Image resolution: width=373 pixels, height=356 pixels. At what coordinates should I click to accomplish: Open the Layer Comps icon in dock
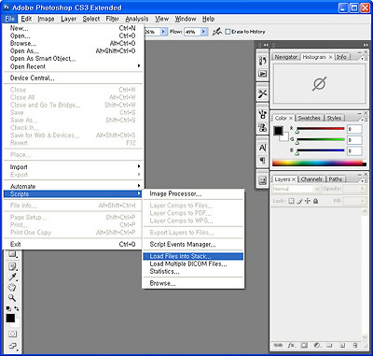[263, 180]
